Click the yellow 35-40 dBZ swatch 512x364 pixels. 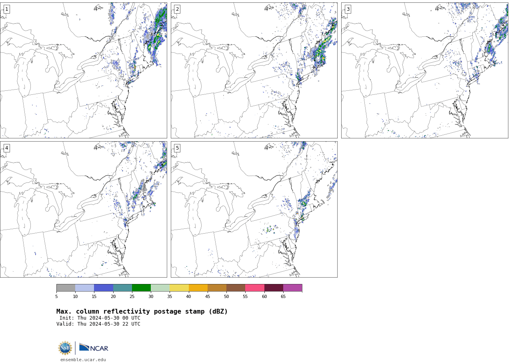[x=179, y=288]
